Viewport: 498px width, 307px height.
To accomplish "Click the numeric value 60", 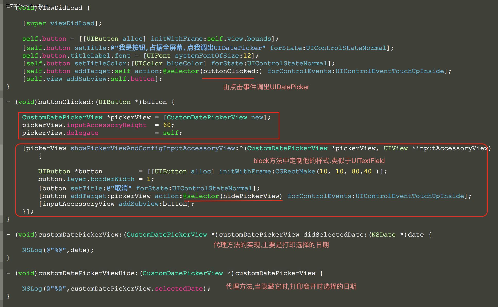I will [167, 125].
